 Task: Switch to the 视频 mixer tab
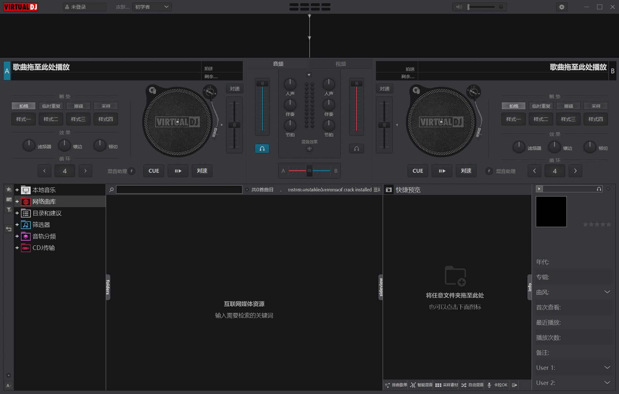[x=340, y=64]
